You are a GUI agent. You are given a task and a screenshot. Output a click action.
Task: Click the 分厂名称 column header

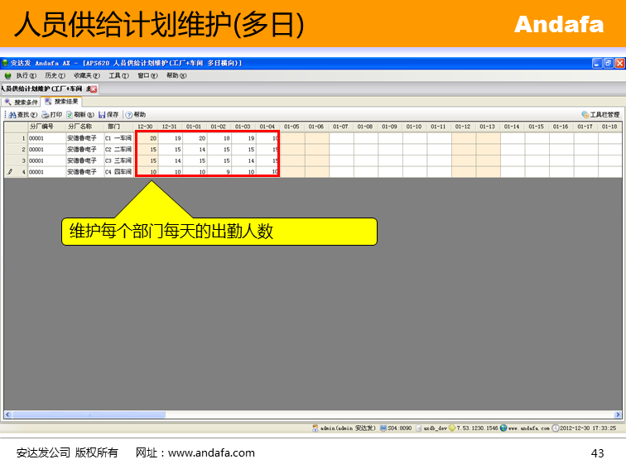point(83,127)
